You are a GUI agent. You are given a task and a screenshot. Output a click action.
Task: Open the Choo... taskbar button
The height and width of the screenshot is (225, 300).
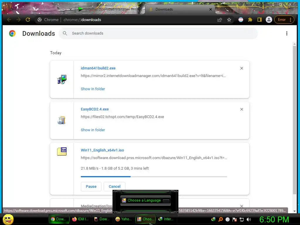pos(146,219)
